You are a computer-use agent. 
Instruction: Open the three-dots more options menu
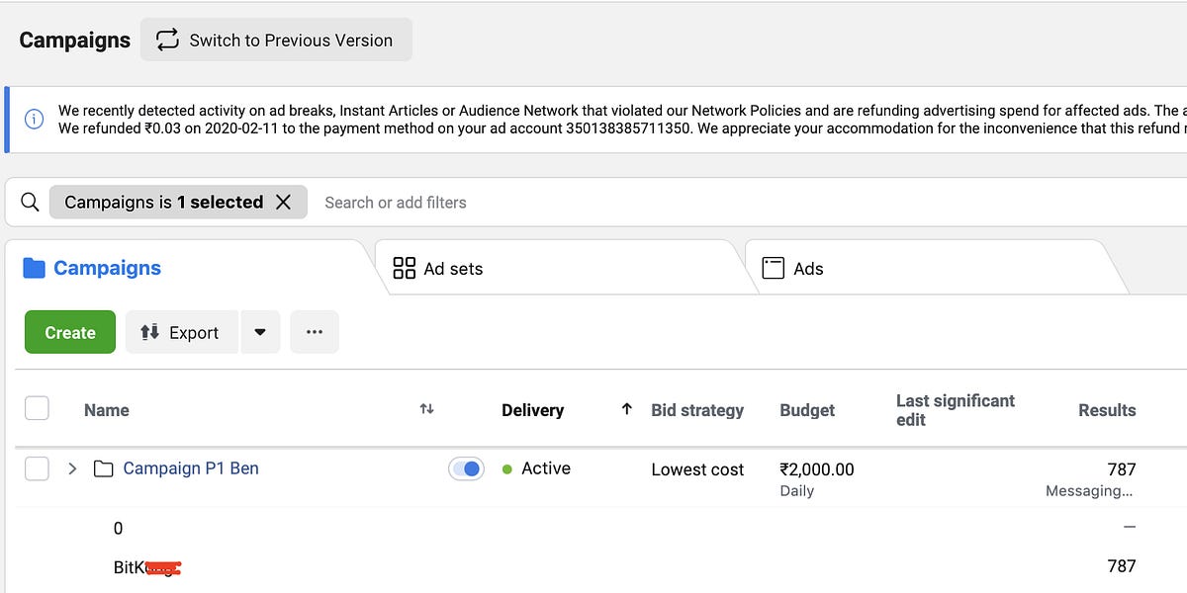click(x=315, y=332)
